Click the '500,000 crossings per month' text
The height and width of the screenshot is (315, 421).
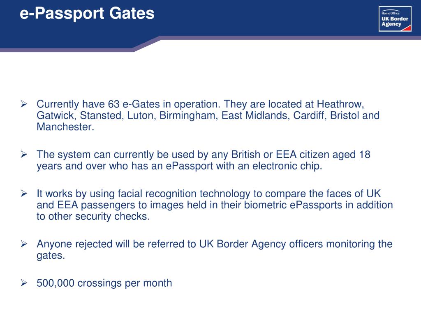coord(104,283)
